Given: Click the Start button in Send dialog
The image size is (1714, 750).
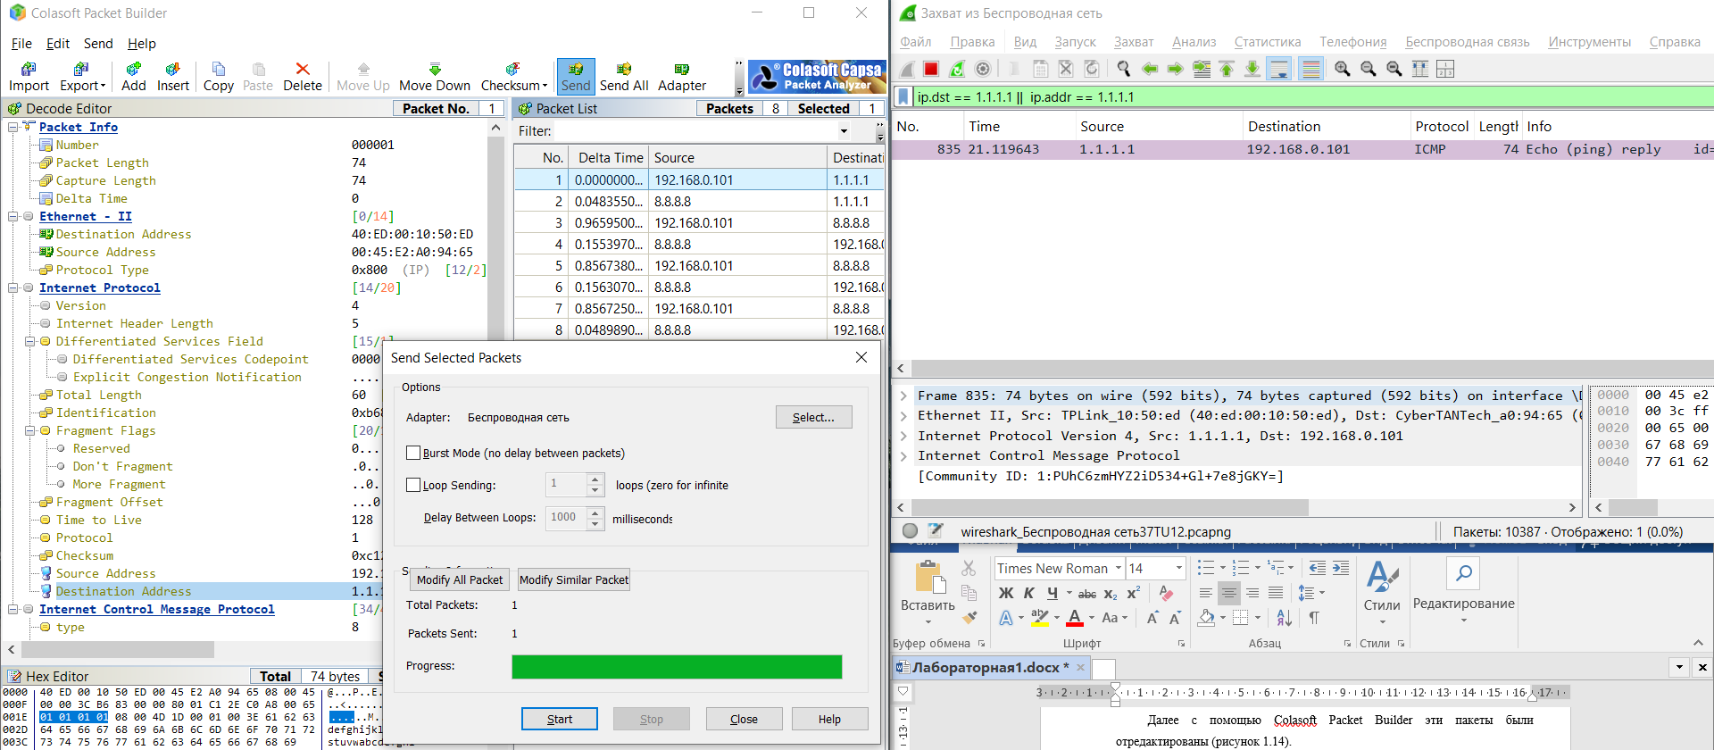Looking at the screenshot, I should [560, 719].
